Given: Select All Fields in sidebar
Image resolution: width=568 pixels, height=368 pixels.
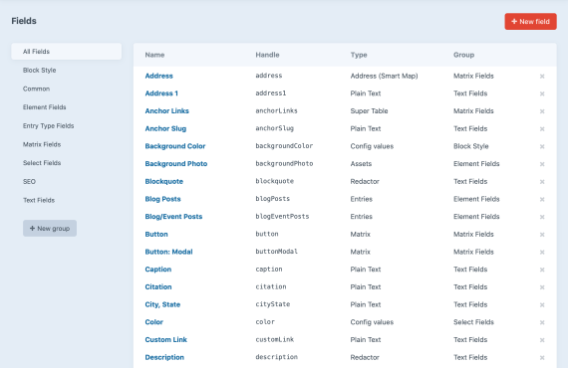Looking at the screenshot, I should [67, 52].
